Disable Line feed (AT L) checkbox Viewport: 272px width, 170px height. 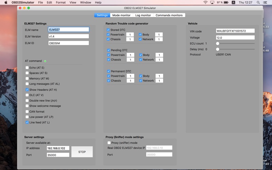pyautogui.click(x=27, y=122)
